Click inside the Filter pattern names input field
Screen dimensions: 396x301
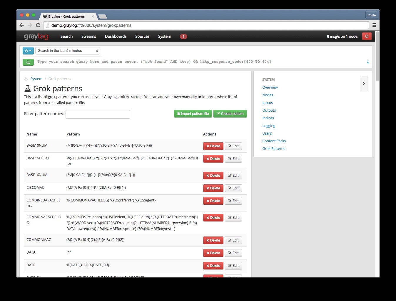pyautogui.click(x=98, y=114)
